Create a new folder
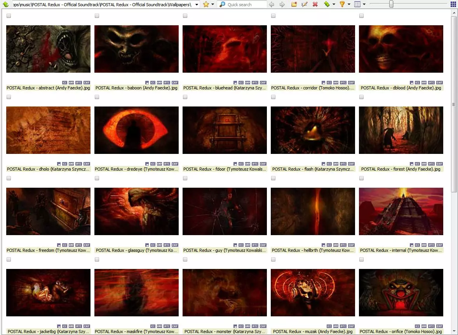Screen dimensions: 458x335 [x=294, y=4]
